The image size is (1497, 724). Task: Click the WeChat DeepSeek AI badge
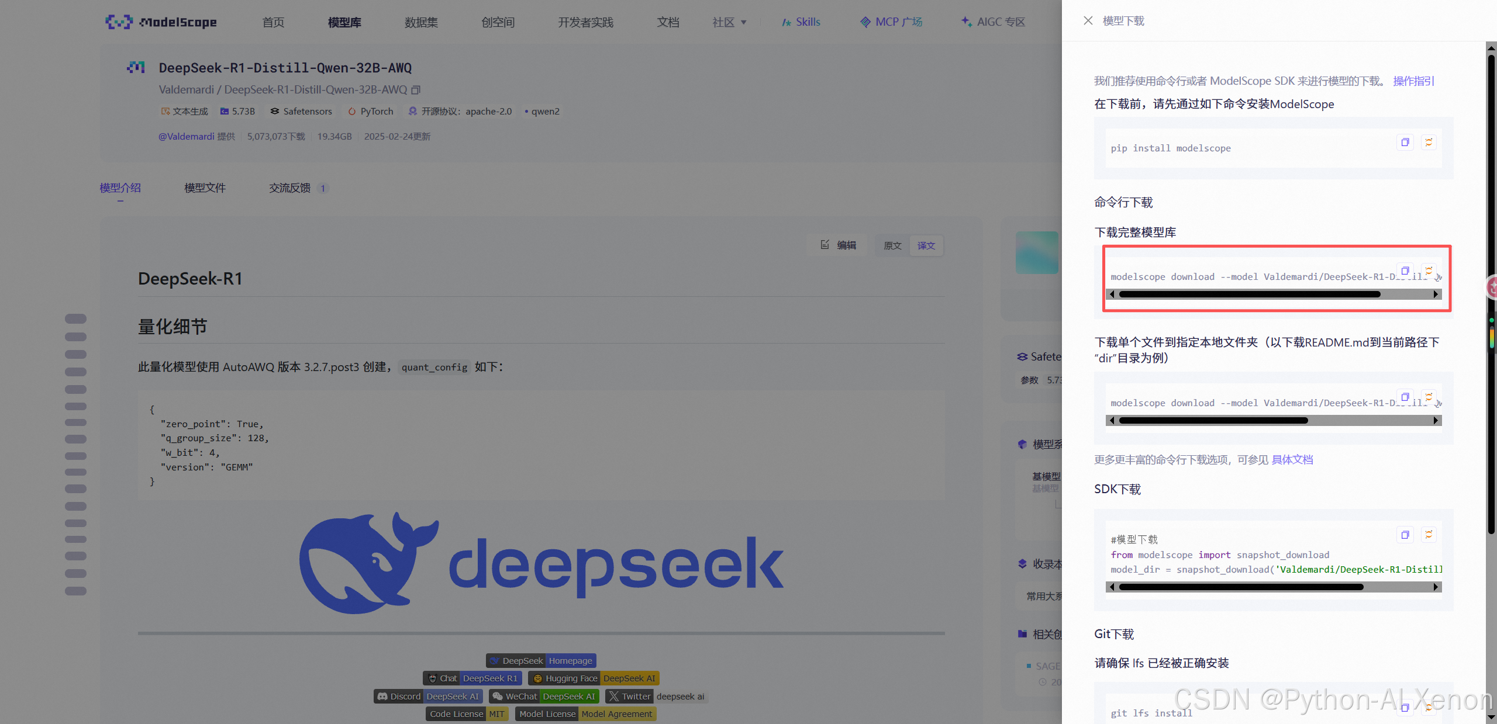tap(544, 697)
